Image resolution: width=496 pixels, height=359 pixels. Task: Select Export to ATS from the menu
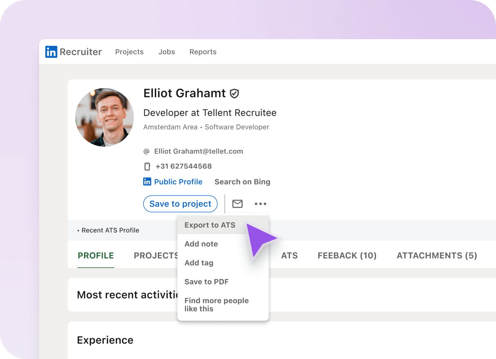(210, 225)
